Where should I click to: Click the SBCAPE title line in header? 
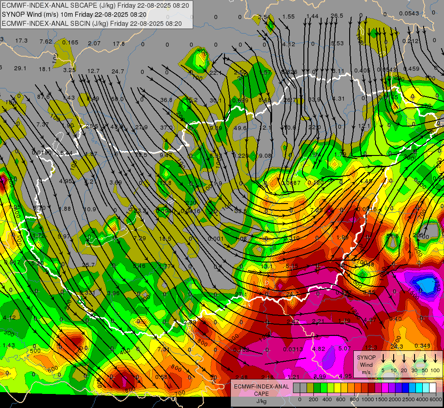[95, 5]
